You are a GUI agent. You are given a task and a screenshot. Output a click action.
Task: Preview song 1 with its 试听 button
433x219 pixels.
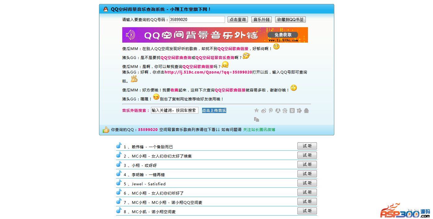pos(307,146)
